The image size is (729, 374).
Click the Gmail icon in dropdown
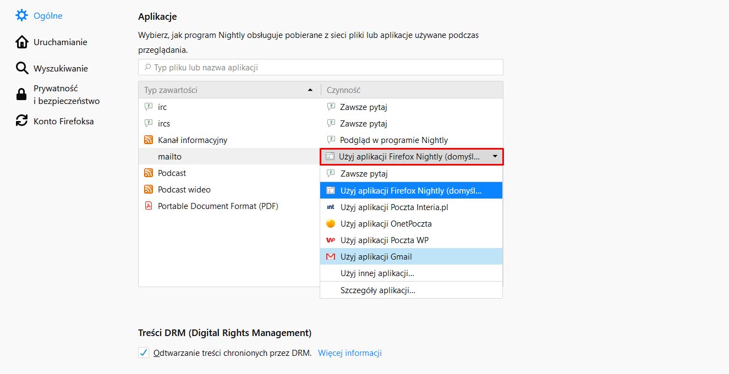(331, 257)
